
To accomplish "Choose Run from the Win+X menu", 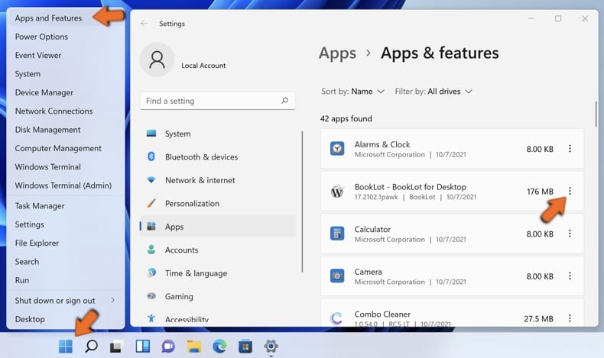I will point(66,280).
